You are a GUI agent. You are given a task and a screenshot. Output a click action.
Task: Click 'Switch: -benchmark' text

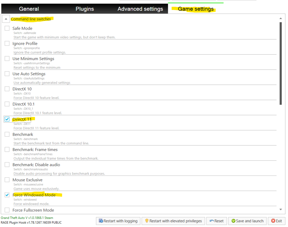[26, 139]
